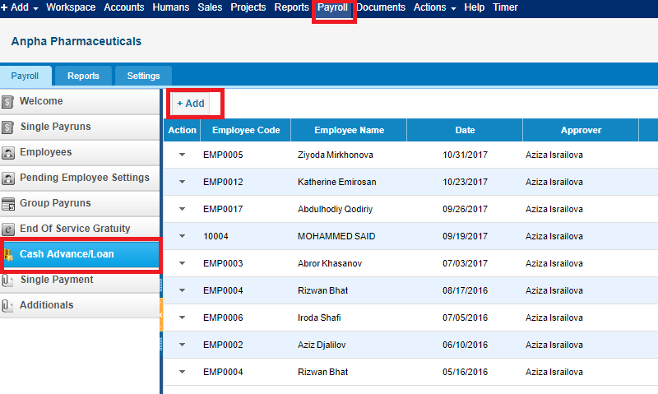Open action arrow for Iroda Shafi row

click(182, 318)
